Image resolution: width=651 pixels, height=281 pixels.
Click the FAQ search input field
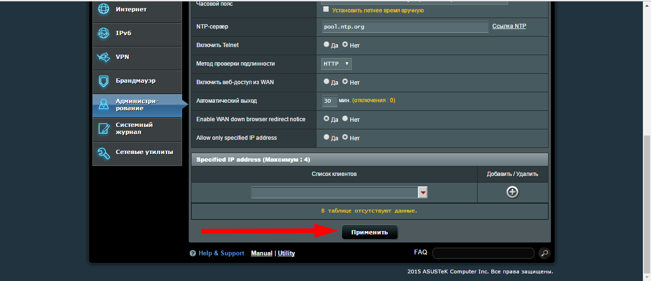(x=483, y=253)
